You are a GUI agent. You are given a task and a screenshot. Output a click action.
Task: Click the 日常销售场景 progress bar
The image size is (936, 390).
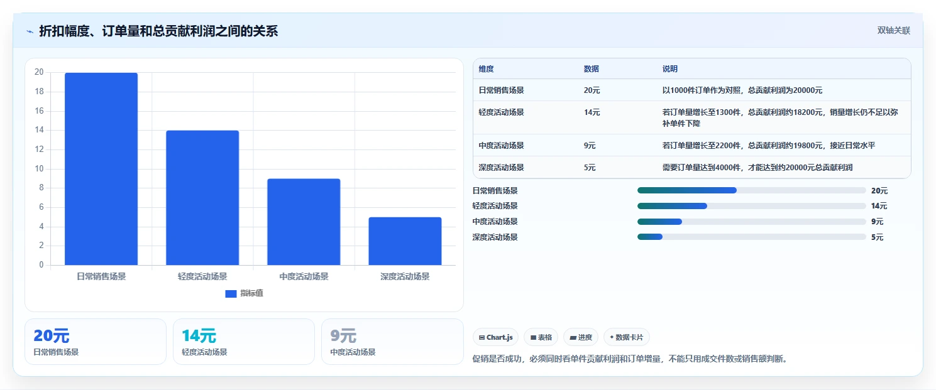click(x=752, y=190)
